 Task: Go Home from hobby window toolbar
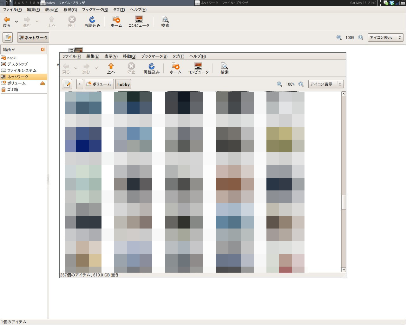(175, 68)
